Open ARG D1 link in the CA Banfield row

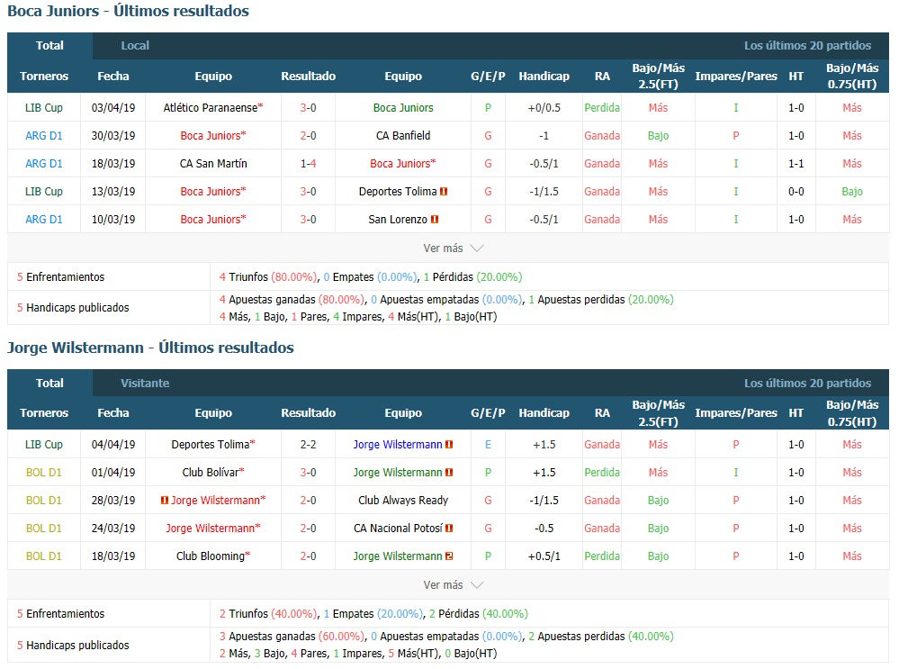click(44, 135)
